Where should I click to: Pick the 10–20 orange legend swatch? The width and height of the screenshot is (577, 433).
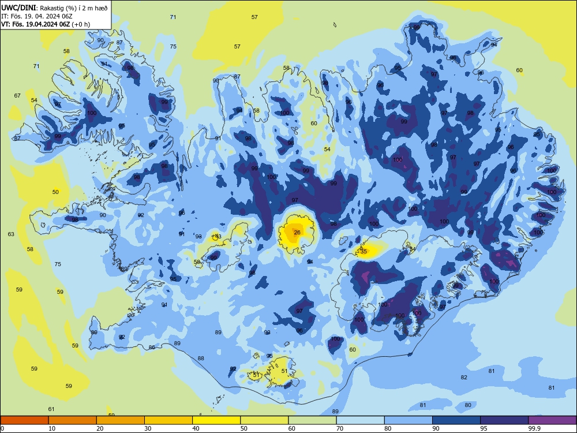[x=73, y=420]
